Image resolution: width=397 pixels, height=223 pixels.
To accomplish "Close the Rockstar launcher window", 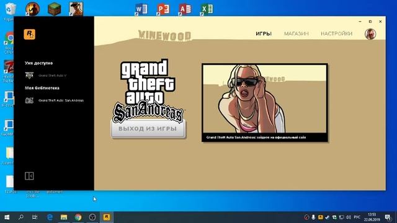I will click(380, 22).
